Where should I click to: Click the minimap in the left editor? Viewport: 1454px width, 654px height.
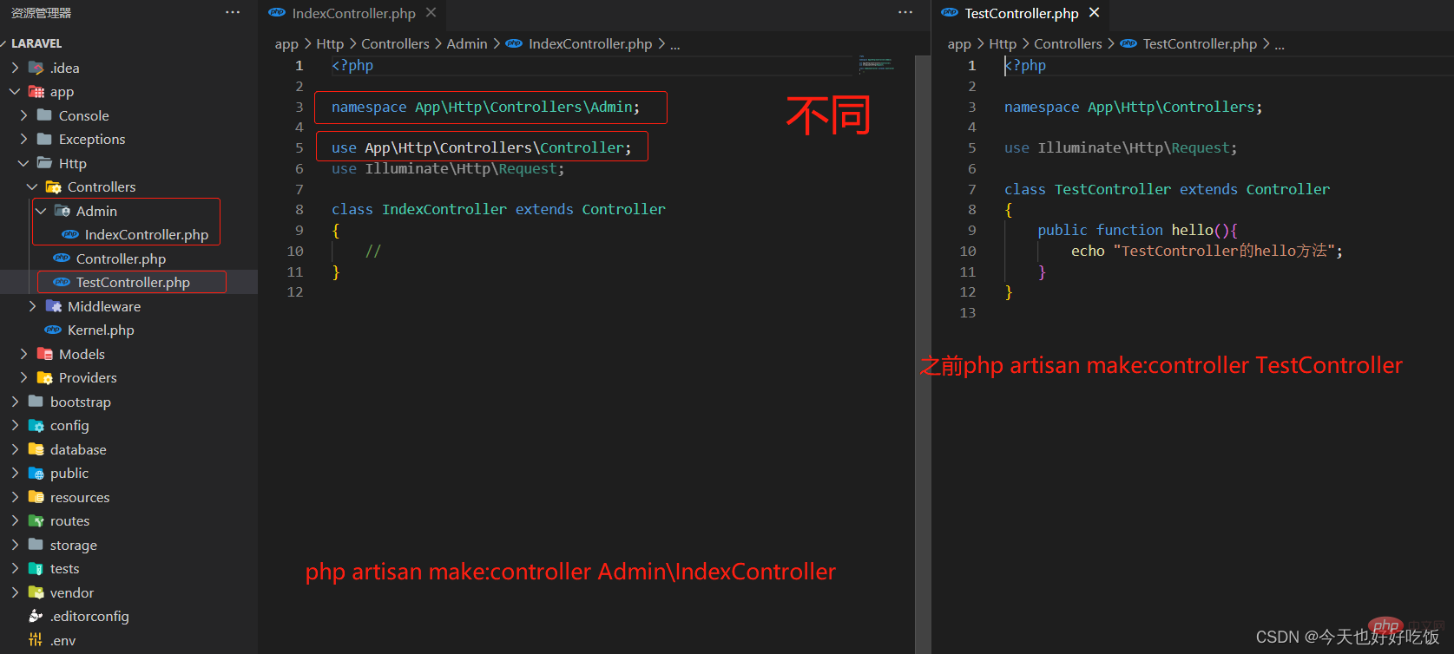coord(876,63)
